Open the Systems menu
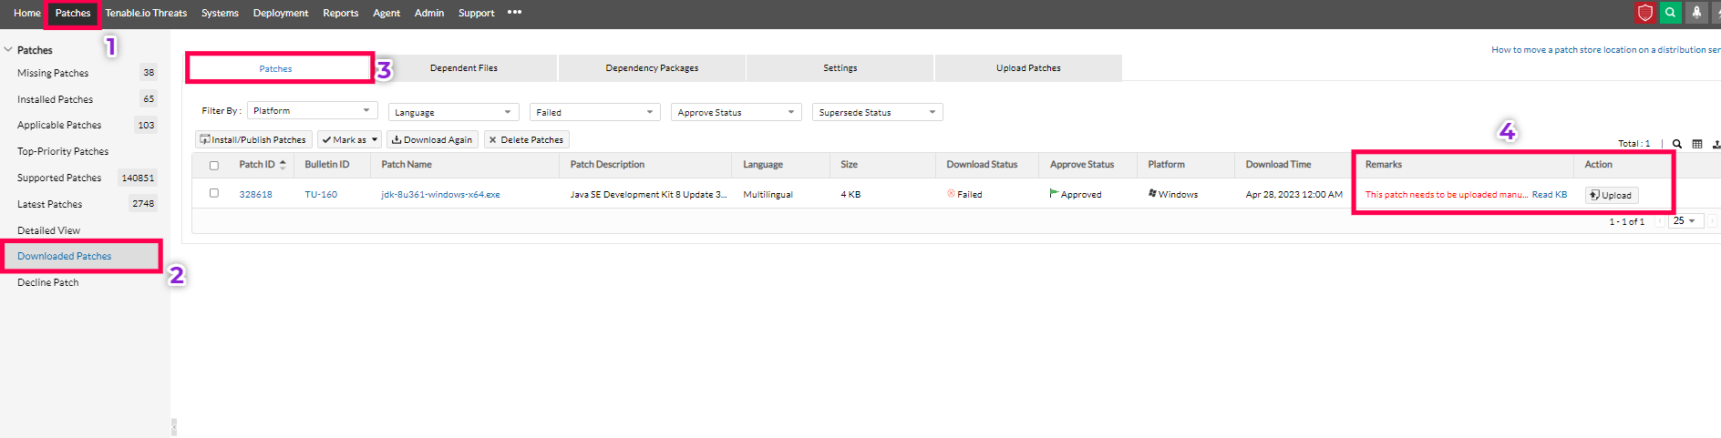Viewport: 1721px width, 438px height. pyautogui.click(x=220, y=13)
